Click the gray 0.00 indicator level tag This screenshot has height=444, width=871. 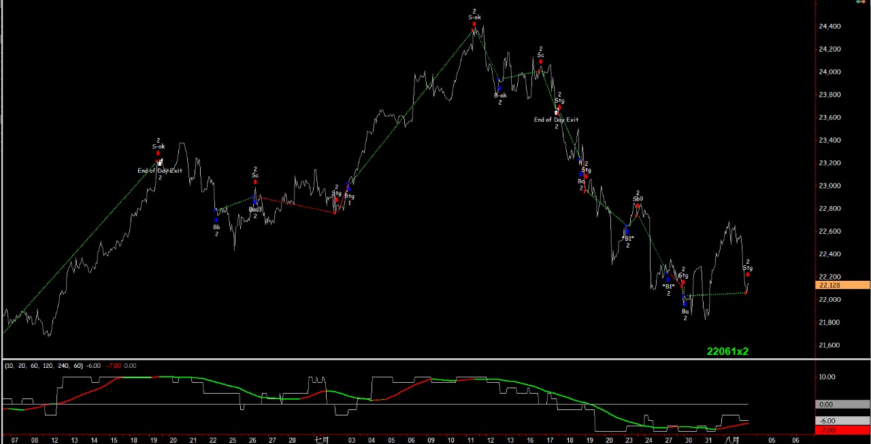(842, 404)
